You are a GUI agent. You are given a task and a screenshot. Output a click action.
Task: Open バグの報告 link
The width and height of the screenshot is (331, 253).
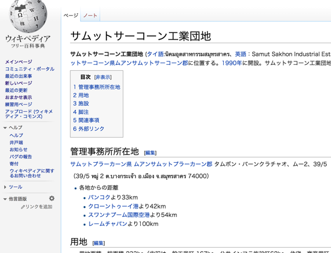(x=20, y=157)
